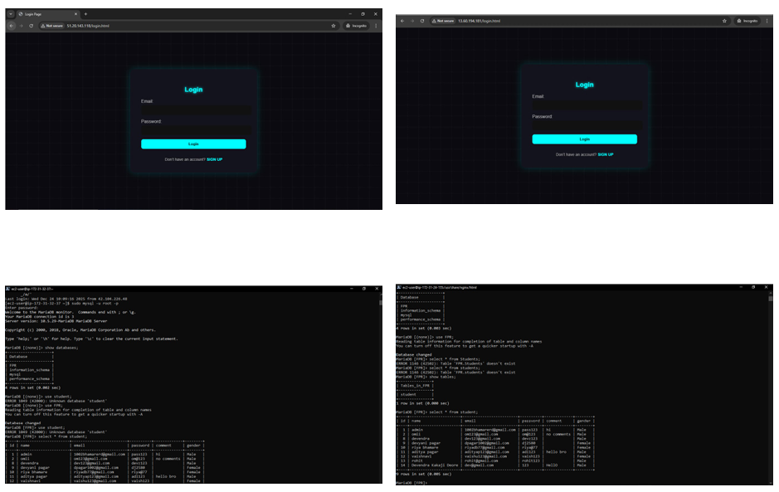Viewport: 779px width, 492px height.
Task: Click the address bar showing 51.20.143.118/login.html
Action: [x=189, y=26]
